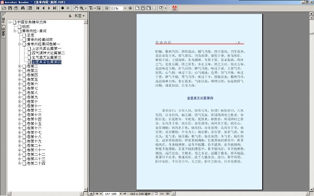
Task: Click the bookmark panel vertical scrollbar
Action: click(85, 106)
